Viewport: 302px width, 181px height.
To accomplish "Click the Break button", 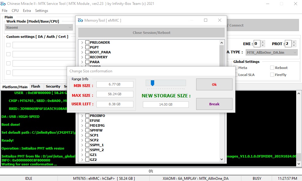I will [x=214, y=104].
